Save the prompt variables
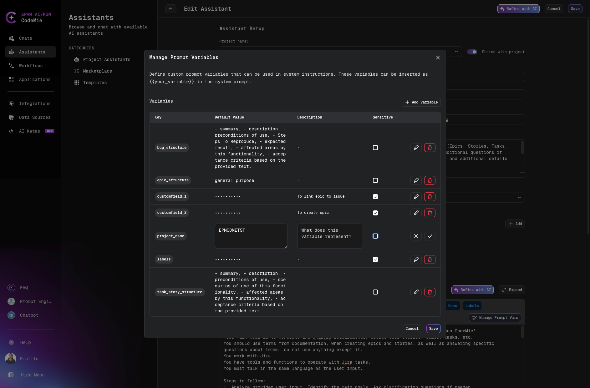 coord(433,329)
